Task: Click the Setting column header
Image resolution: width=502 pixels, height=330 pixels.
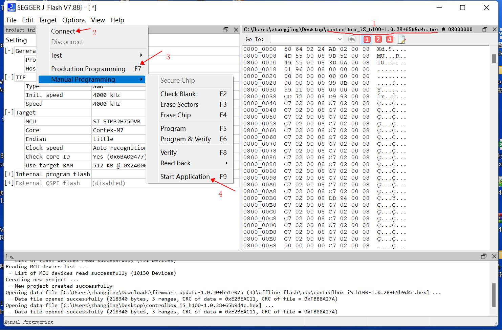Action: [x=16, y=40]
